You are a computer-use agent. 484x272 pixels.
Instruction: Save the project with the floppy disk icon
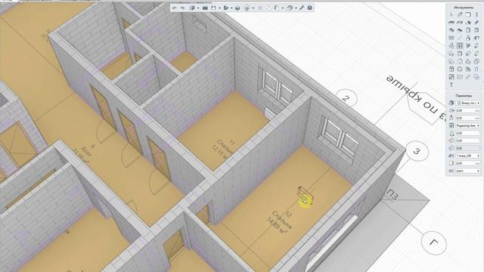[213, 8]
